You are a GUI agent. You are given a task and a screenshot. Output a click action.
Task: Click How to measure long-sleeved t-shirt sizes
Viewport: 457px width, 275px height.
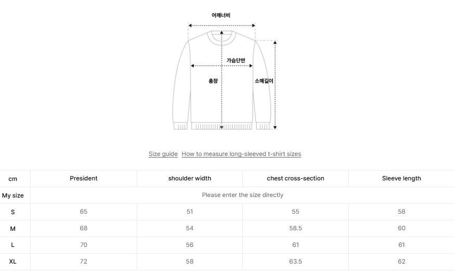(x=241, y=154)
